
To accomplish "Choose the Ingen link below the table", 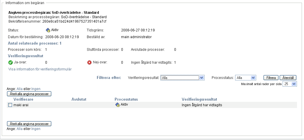I will 36,129.
